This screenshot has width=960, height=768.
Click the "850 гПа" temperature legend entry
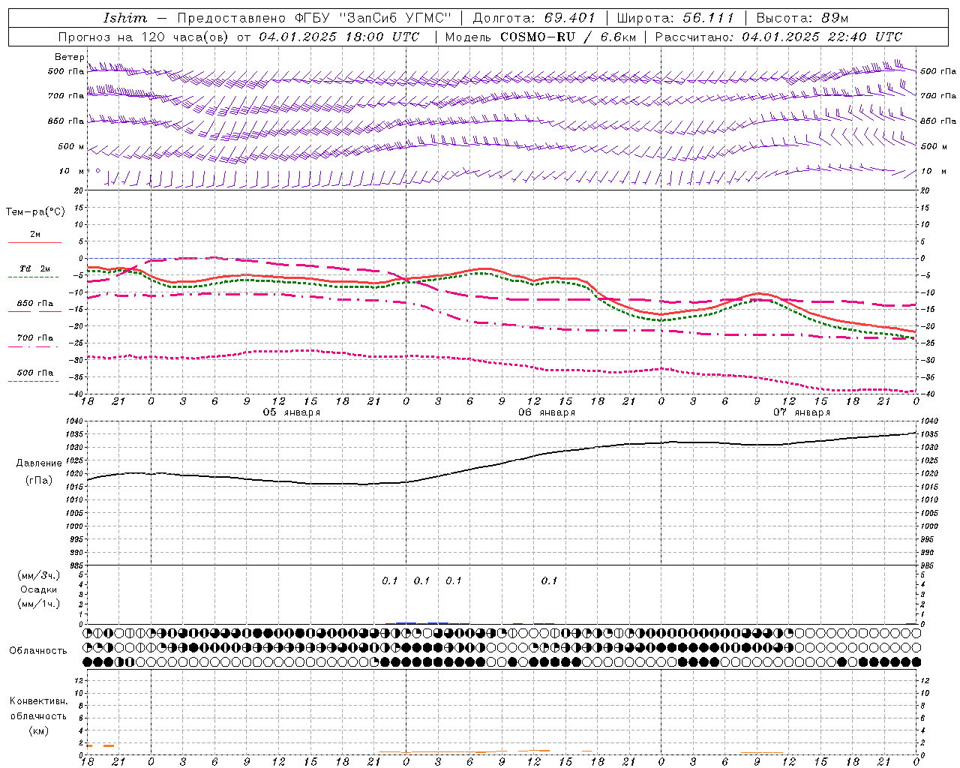35,303
